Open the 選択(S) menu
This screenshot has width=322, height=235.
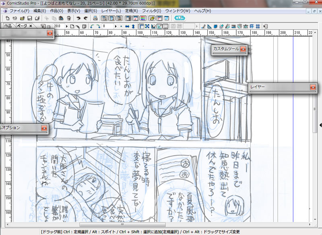[91, 11]
